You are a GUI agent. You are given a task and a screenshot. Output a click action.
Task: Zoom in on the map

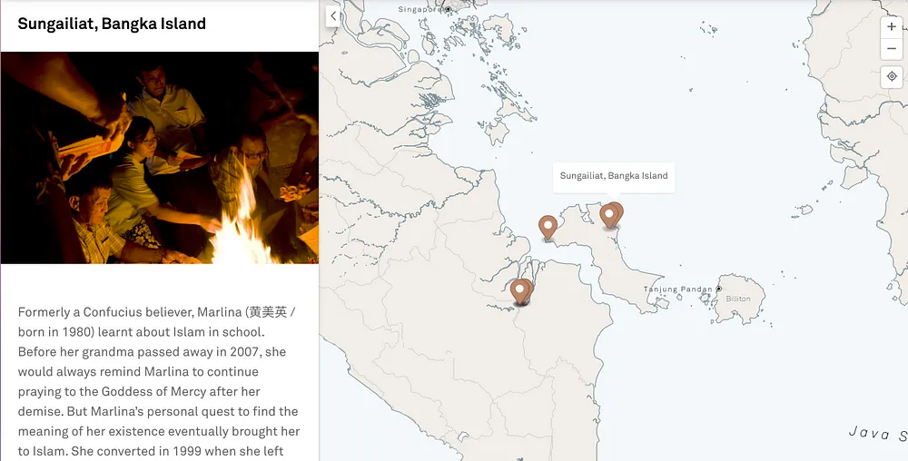click(x=892, y=26)
